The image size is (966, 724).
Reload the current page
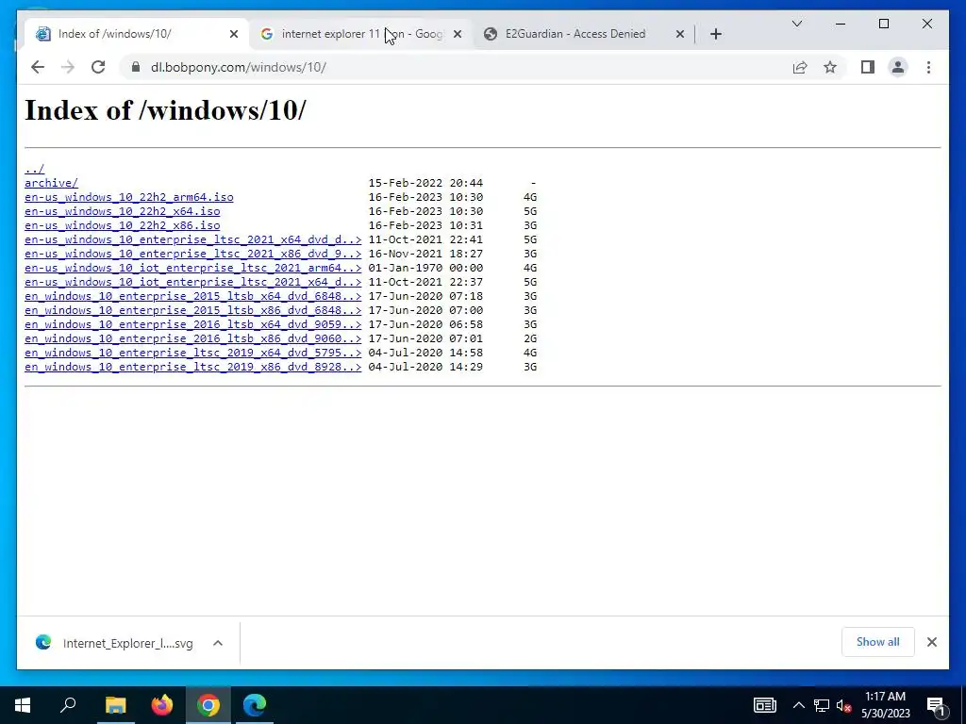click(x=98, y=67)
